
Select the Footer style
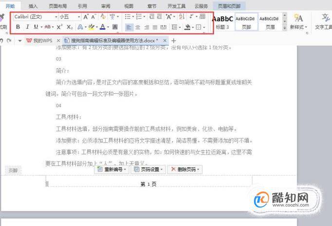pyautogui.click(x=246, y=22)
